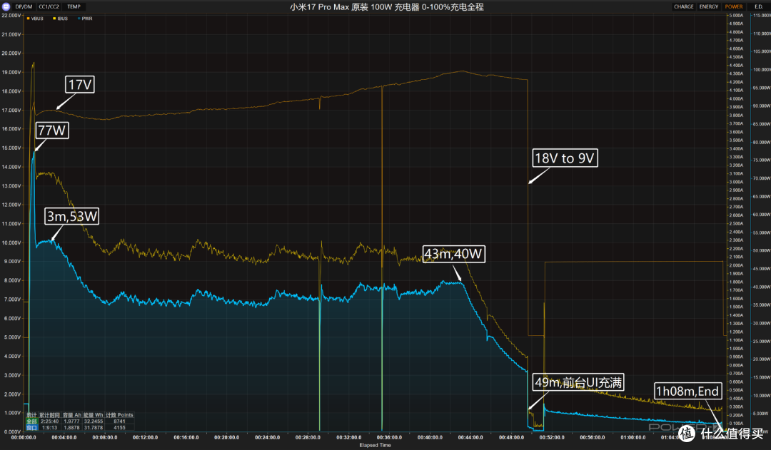Click the Elapsed Time axis label
771x450 pixels.
coord(376,445)
